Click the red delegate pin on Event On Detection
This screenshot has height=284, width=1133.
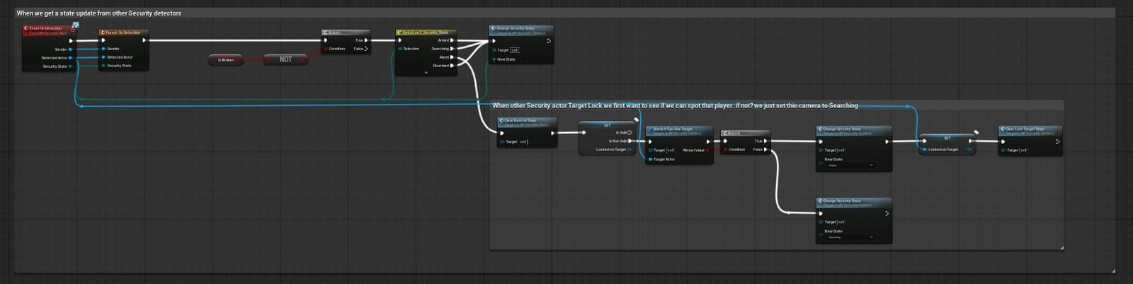coord(72,30)
